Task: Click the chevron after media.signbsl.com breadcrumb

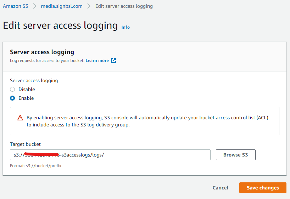Action: coord(89,6)
